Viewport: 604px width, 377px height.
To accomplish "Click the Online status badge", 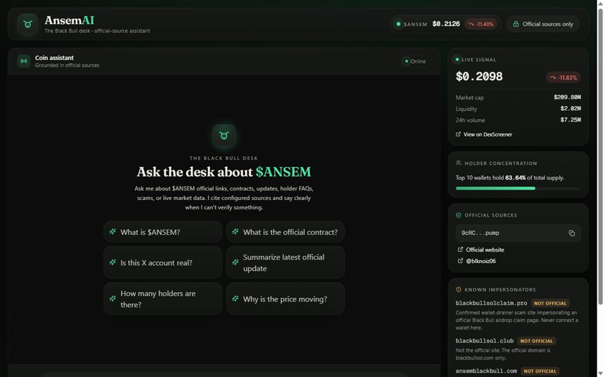I will [415, 61].
